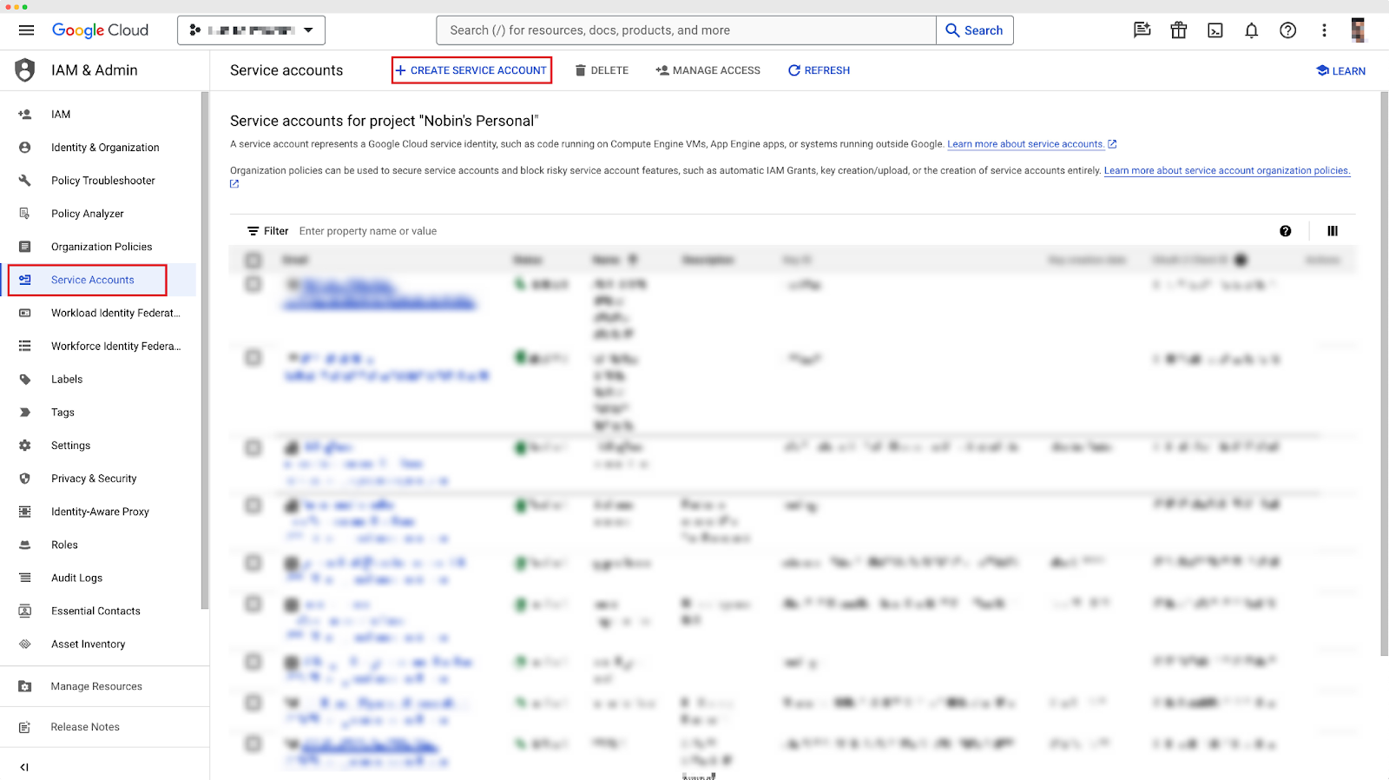Viewport: 1389px width, 780px height.
Task: Click the Identity-Aware Proxy icon
Action: [x=25, y=512]
